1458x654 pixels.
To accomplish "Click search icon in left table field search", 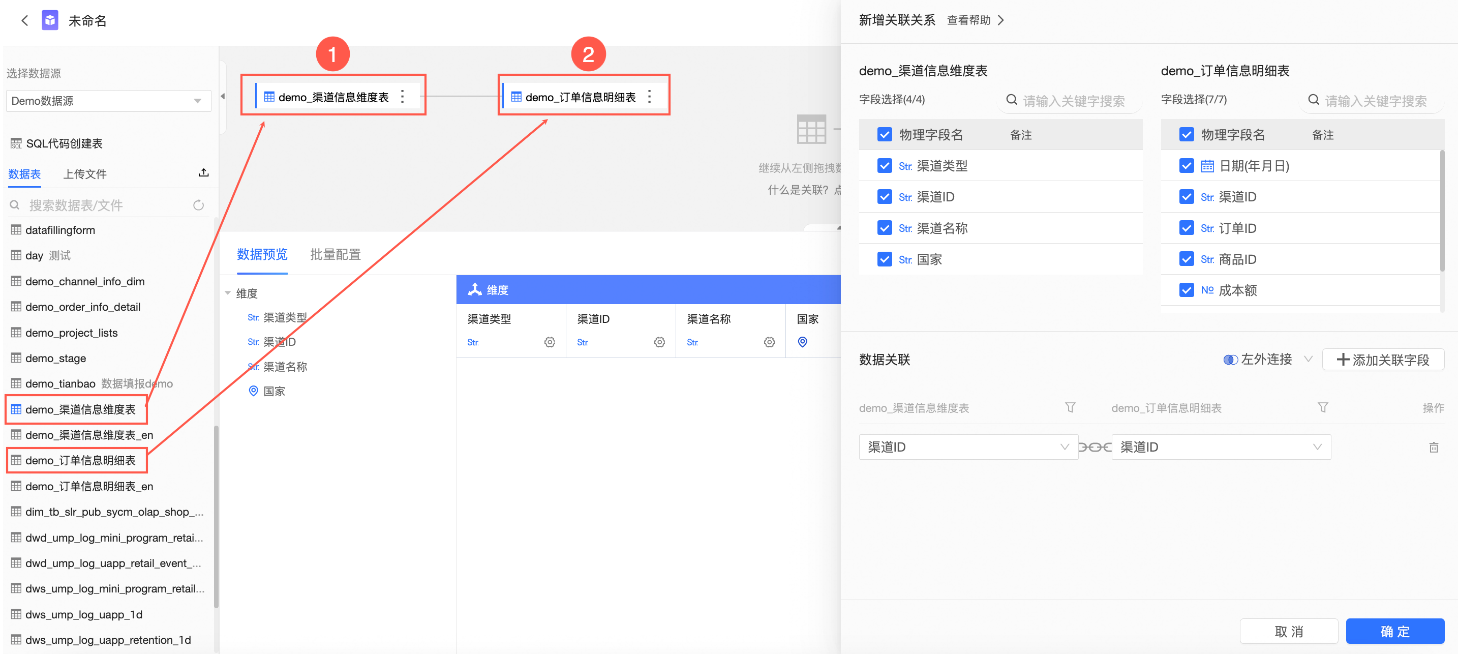I will point(1012,100).
